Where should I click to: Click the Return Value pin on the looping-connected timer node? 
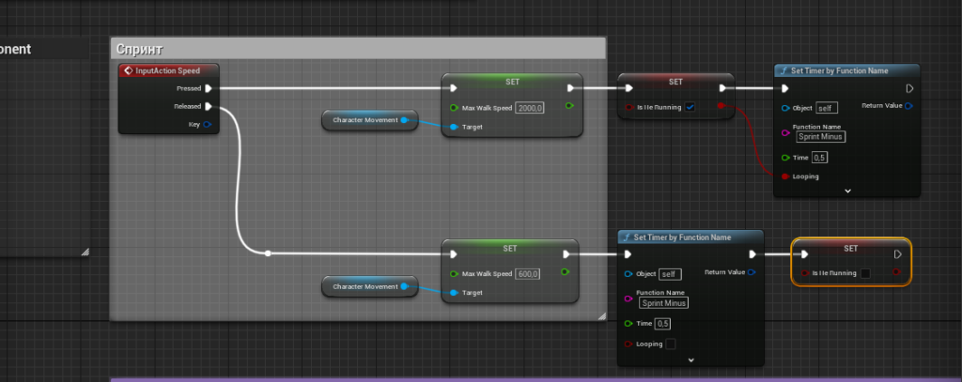(908, 106)
